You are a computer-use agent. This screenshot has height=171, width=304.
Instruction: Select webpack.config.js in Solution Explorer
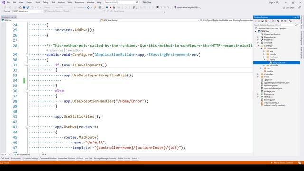click(271, 103)
